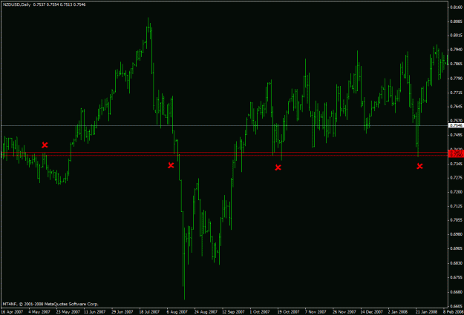Click the 0.7125 price scale label
464x315 pixels.
(x=456, y=206)
